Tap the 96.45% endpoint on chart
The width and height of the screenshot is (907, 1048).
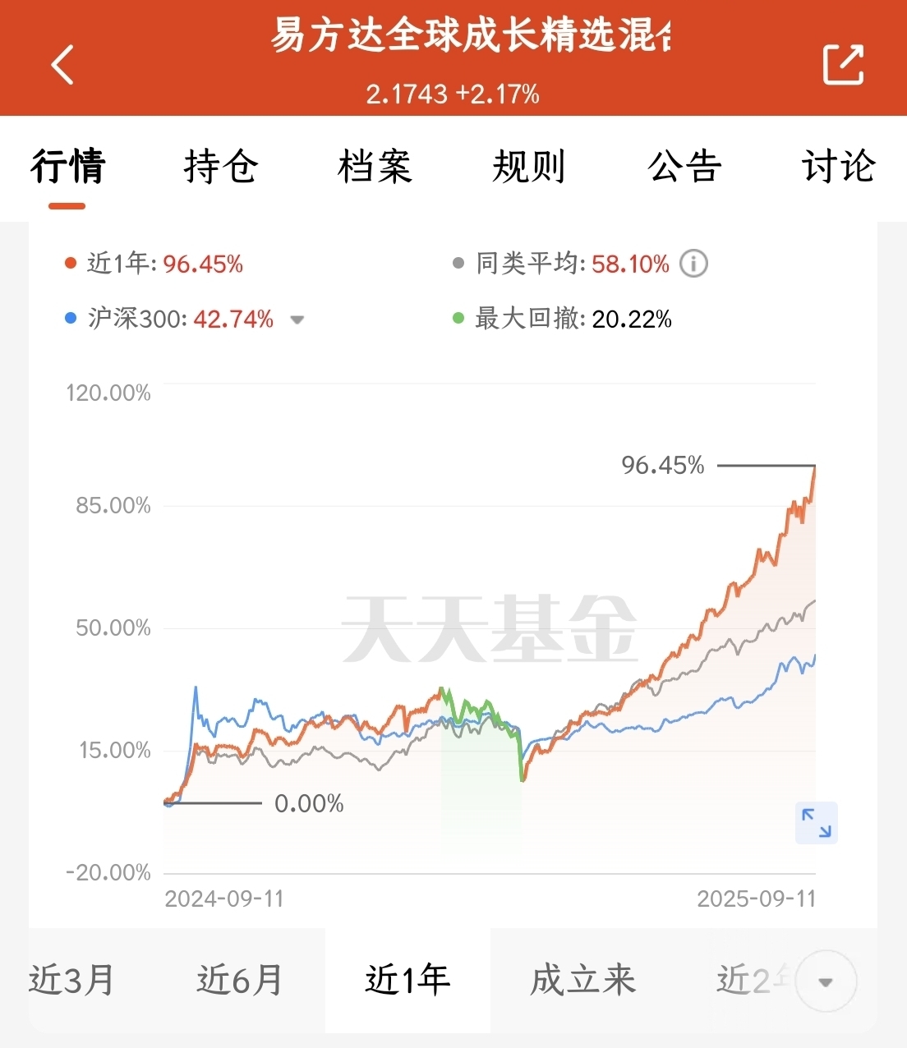(x=814, y=467)
